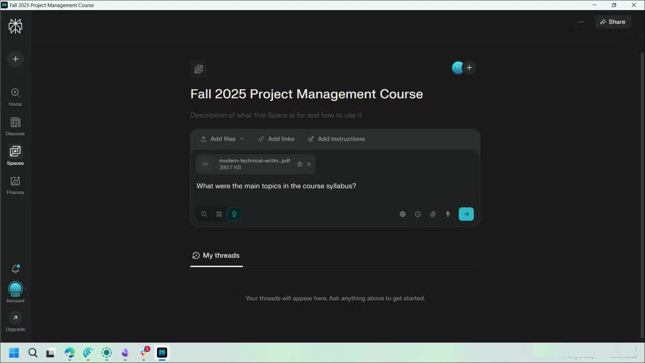The image size is (645, 363).
Task: Expand the Account menu chevron
Action: (x=26, y=288)
